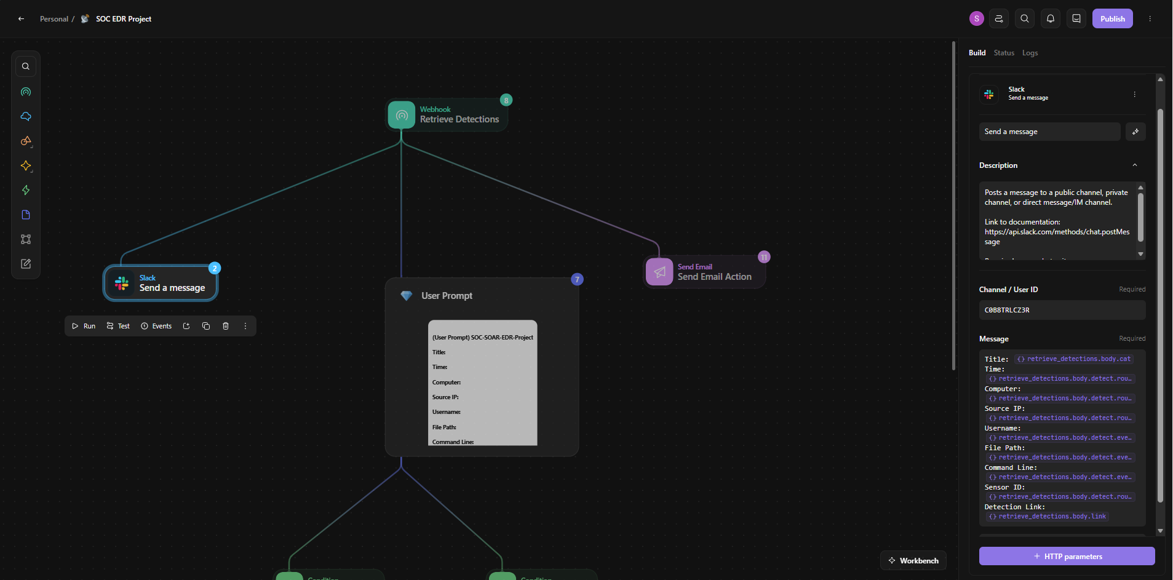The height and width of the screenshot is (580, 1173).
Task: Select the cloud HTTP request tool in the sidebar
Action: pos(26,116)
